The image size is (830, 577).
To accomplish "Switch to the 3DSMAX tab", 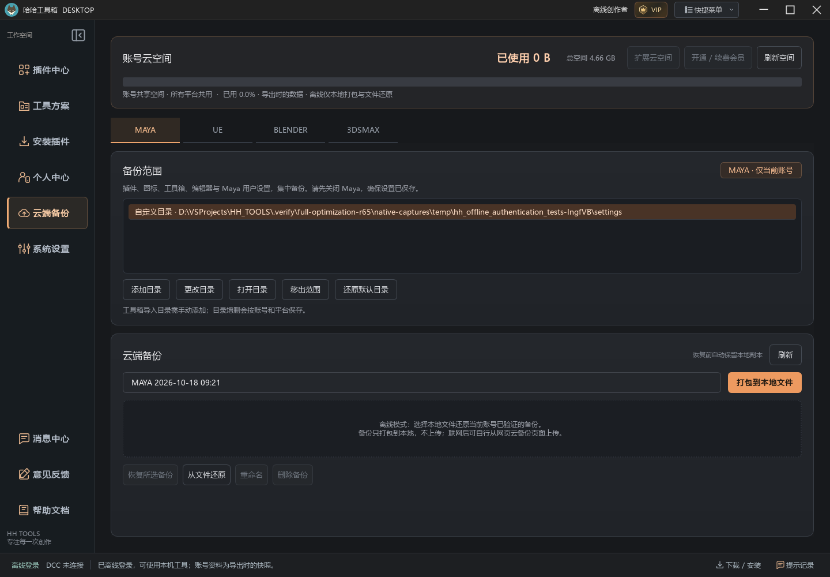I will [x=363, y=130].
